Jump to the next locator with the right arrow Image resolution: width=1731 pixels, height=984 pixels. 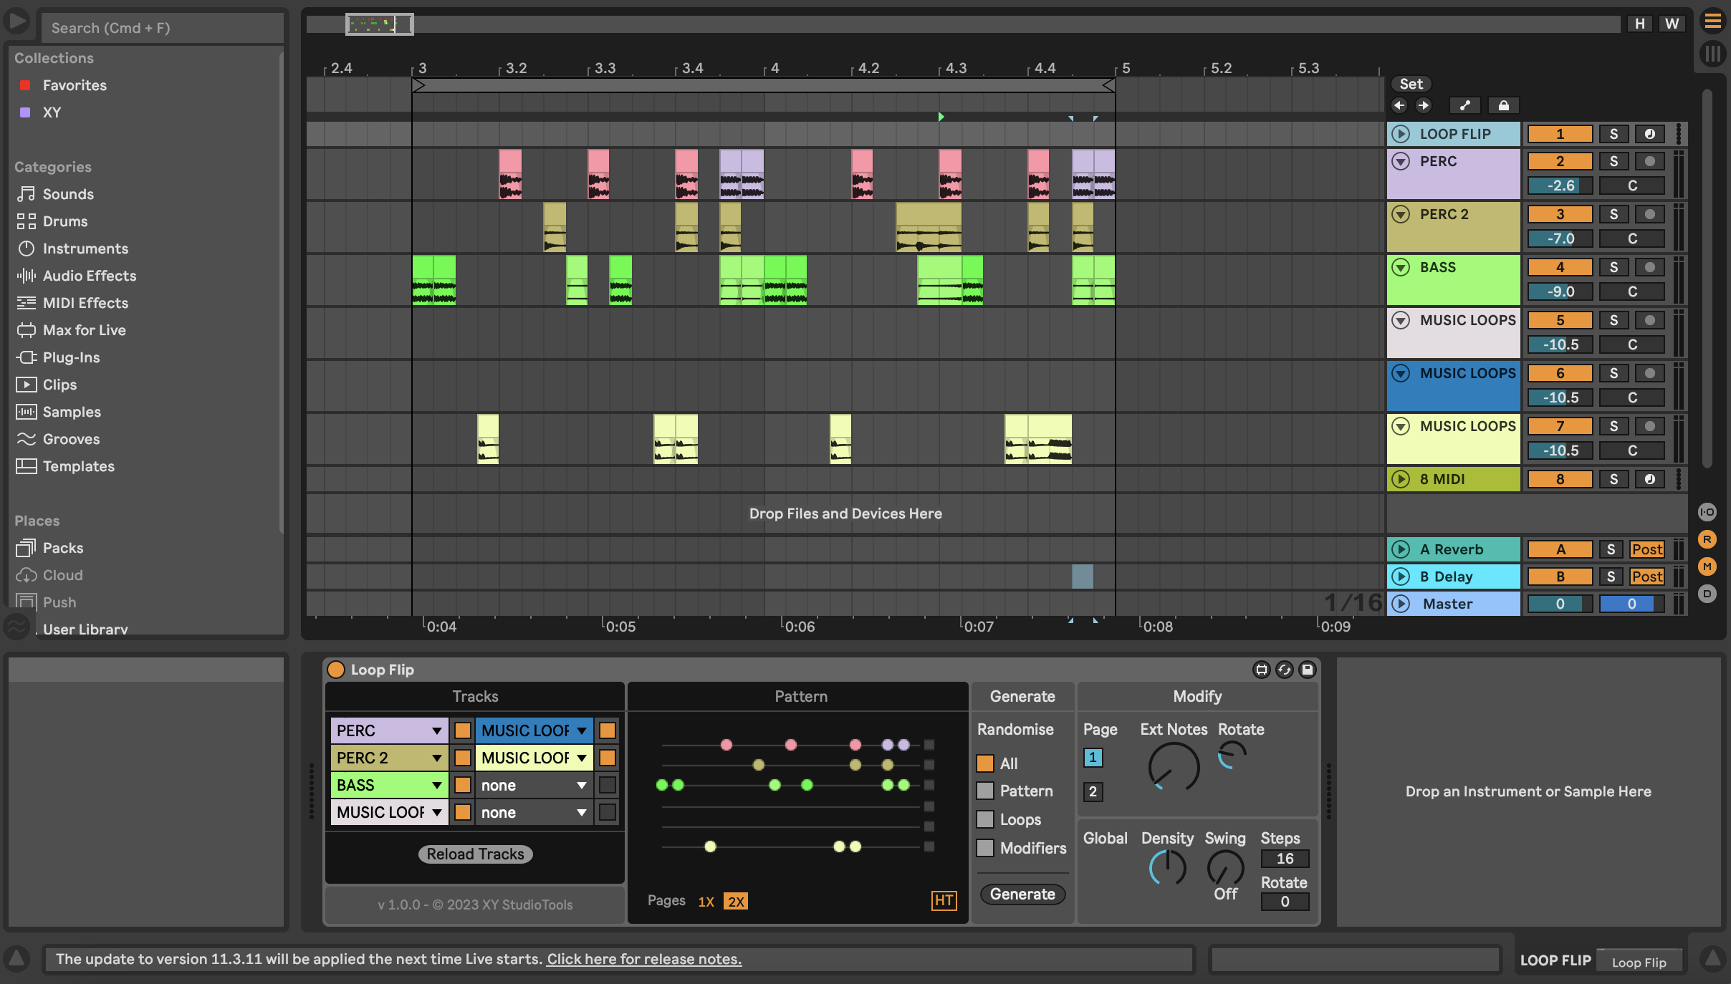coord(1423,105)
